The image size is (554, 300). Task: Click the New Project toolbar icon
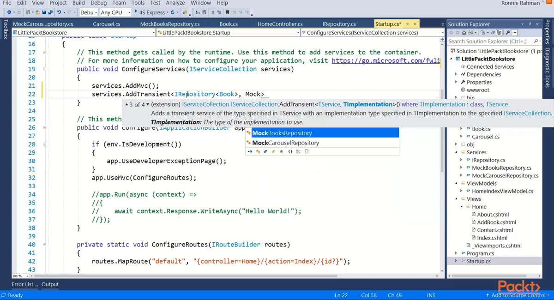[x=28, y=12]
